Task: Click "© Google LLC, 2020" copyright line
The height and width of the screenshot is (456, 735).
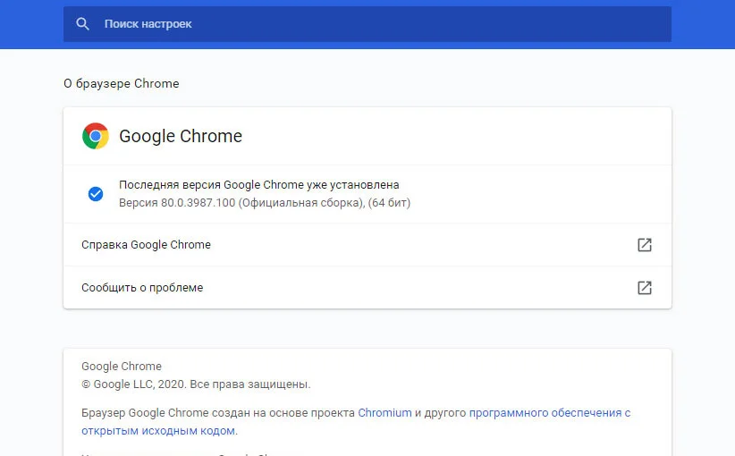Action: click(196, 384)
